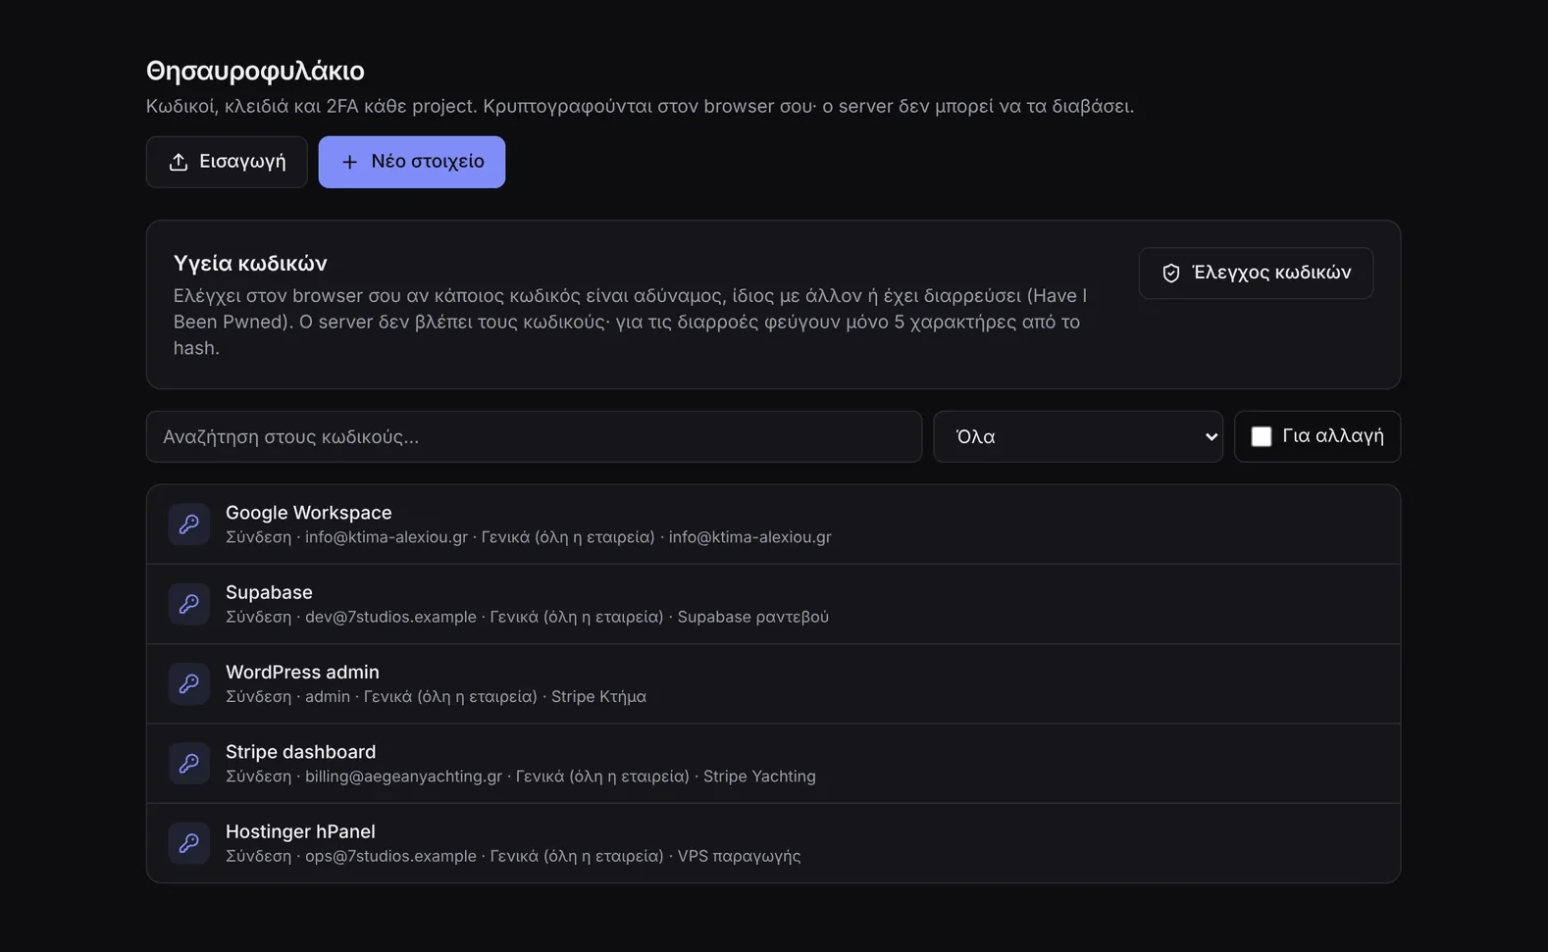Click the Υγεία κωδικών heading
Screen dimensions: 1548x952
pyautogui.click(x=250, y=263)
